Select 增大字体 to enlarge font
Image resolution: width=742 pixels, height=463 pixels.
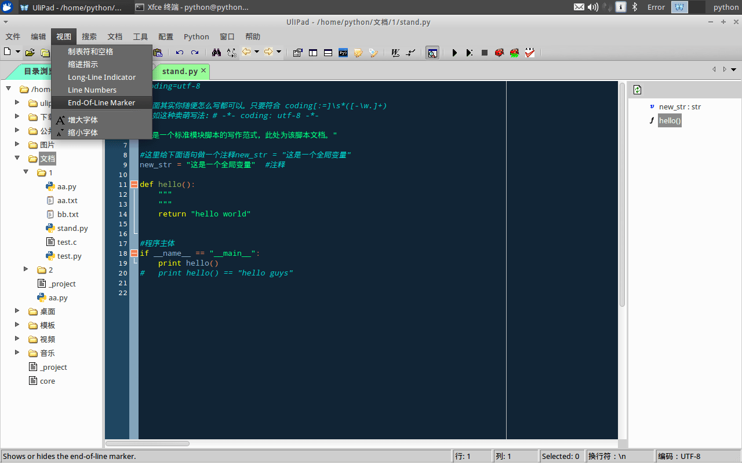[102, 120]
